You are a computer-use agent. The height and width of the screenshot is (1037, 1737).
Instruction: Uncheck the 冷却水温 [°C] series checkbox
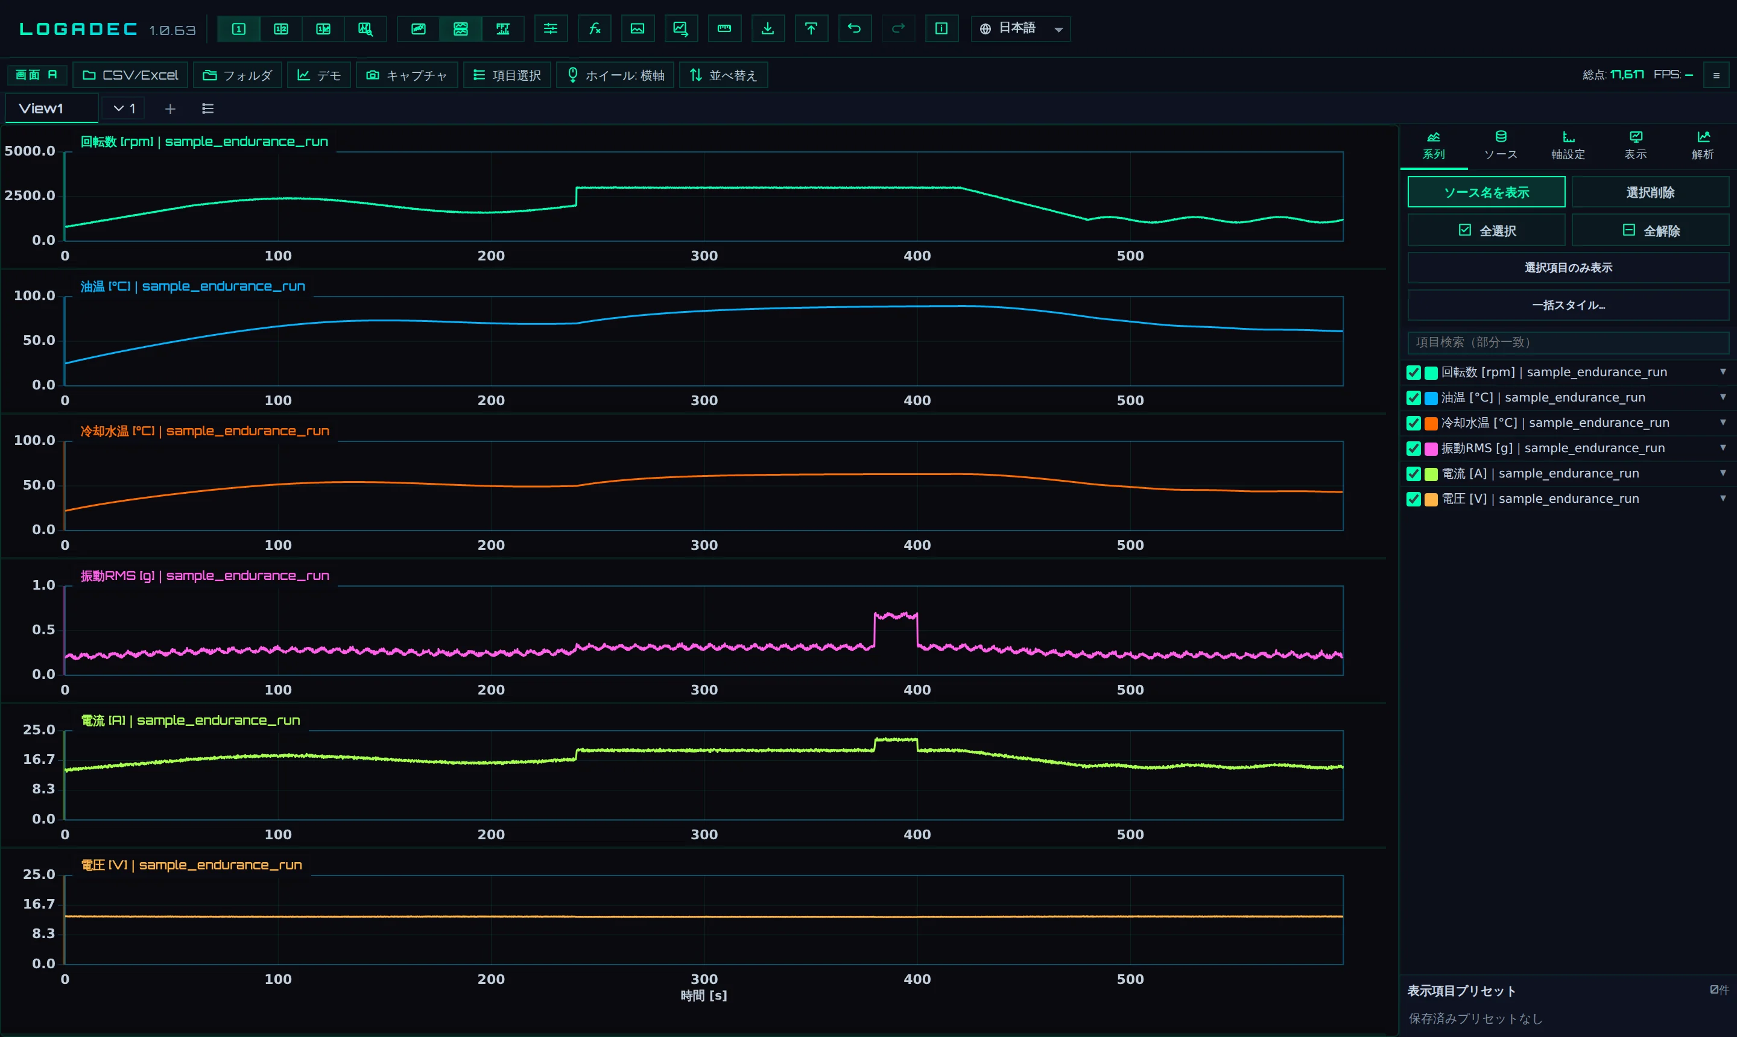click(x=1413, y=423)
